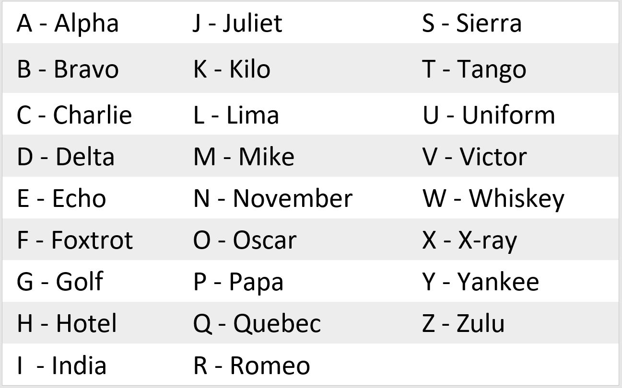Image resolution: width=622 pixels, height=388 pixels.
Task: Select the 'R - Romeo' entry
Action: [x=251, y=365]
